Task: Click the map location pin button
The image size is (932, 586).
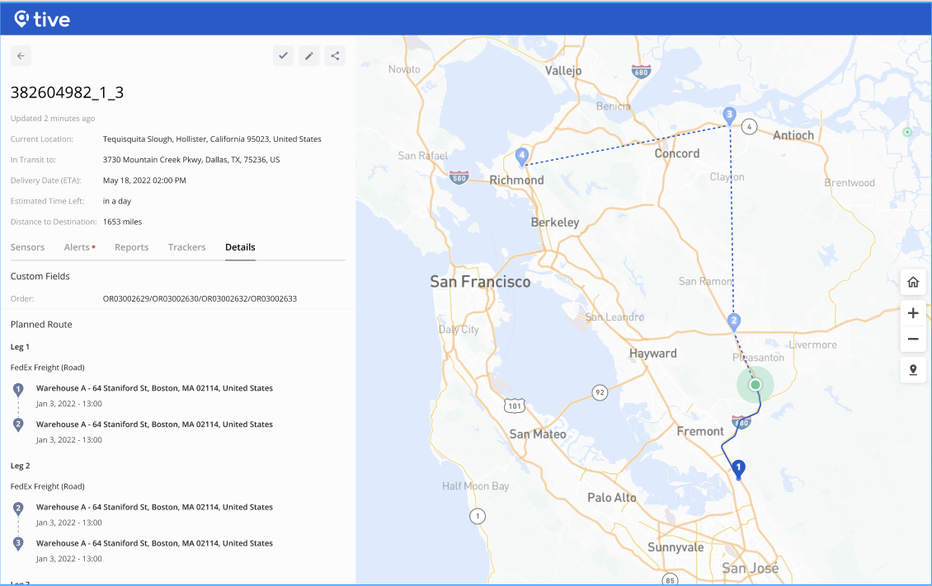Action: (913, 370)
